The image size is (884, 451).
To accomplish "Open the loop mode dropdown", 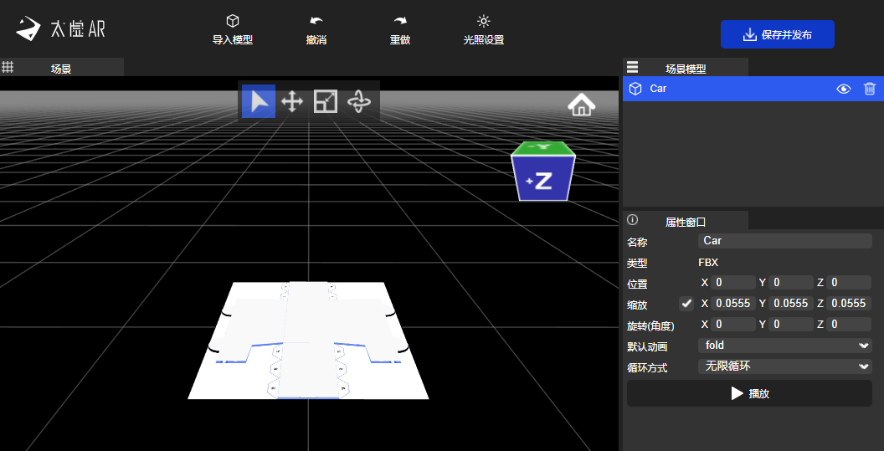I will tap(784, 366).
